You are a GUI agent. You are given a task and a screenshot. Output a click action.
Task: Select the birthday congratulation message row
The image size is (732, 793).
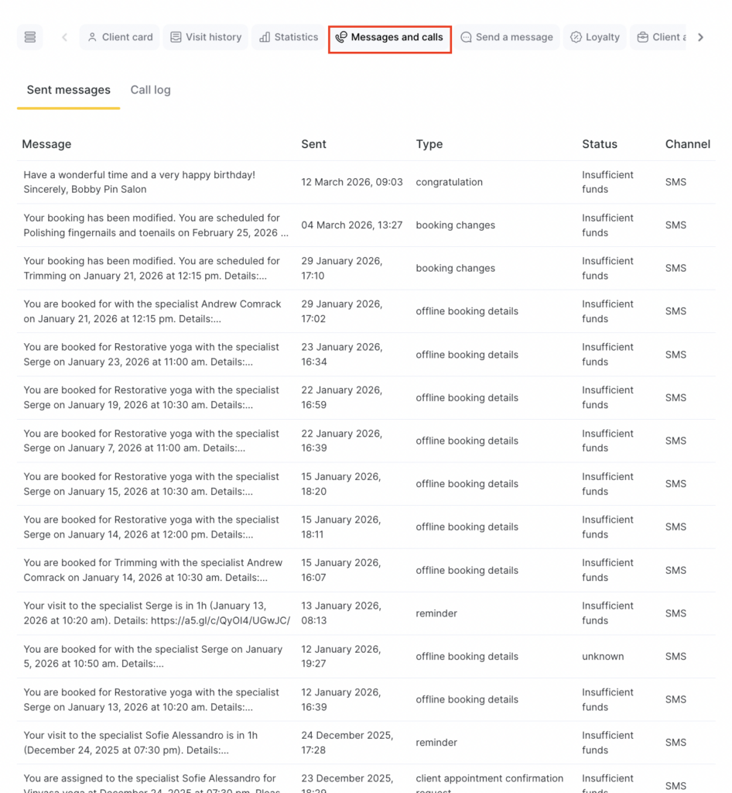[x=139, y=182]
